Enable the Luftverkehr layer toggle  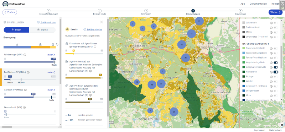point(276,23)
